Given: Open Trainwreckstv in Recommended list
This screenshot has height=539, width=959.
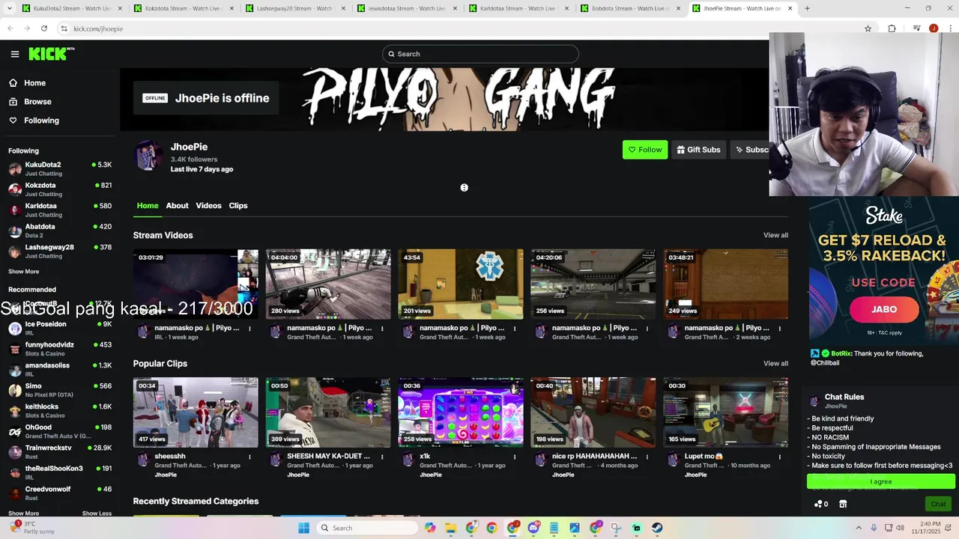Looking at the screenshot, I should pyautogui.click(x=60, y=452).
